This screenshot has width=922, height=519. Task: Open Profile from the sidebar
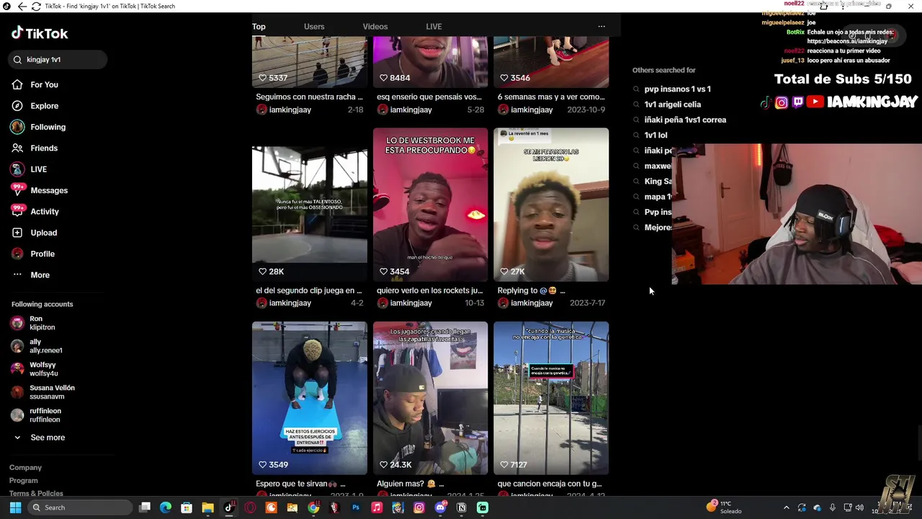[x=33, y=254]
